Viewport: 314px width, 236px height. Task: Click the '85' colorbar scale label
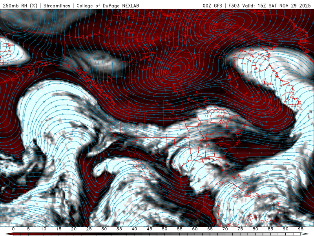270,229
